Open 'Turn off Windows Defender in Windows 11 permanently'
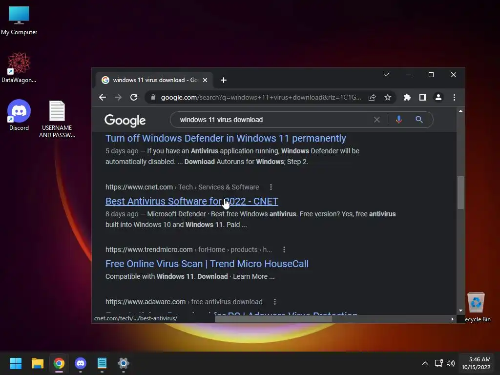Screen dimensions: 500x375 [x=226, y=138]
